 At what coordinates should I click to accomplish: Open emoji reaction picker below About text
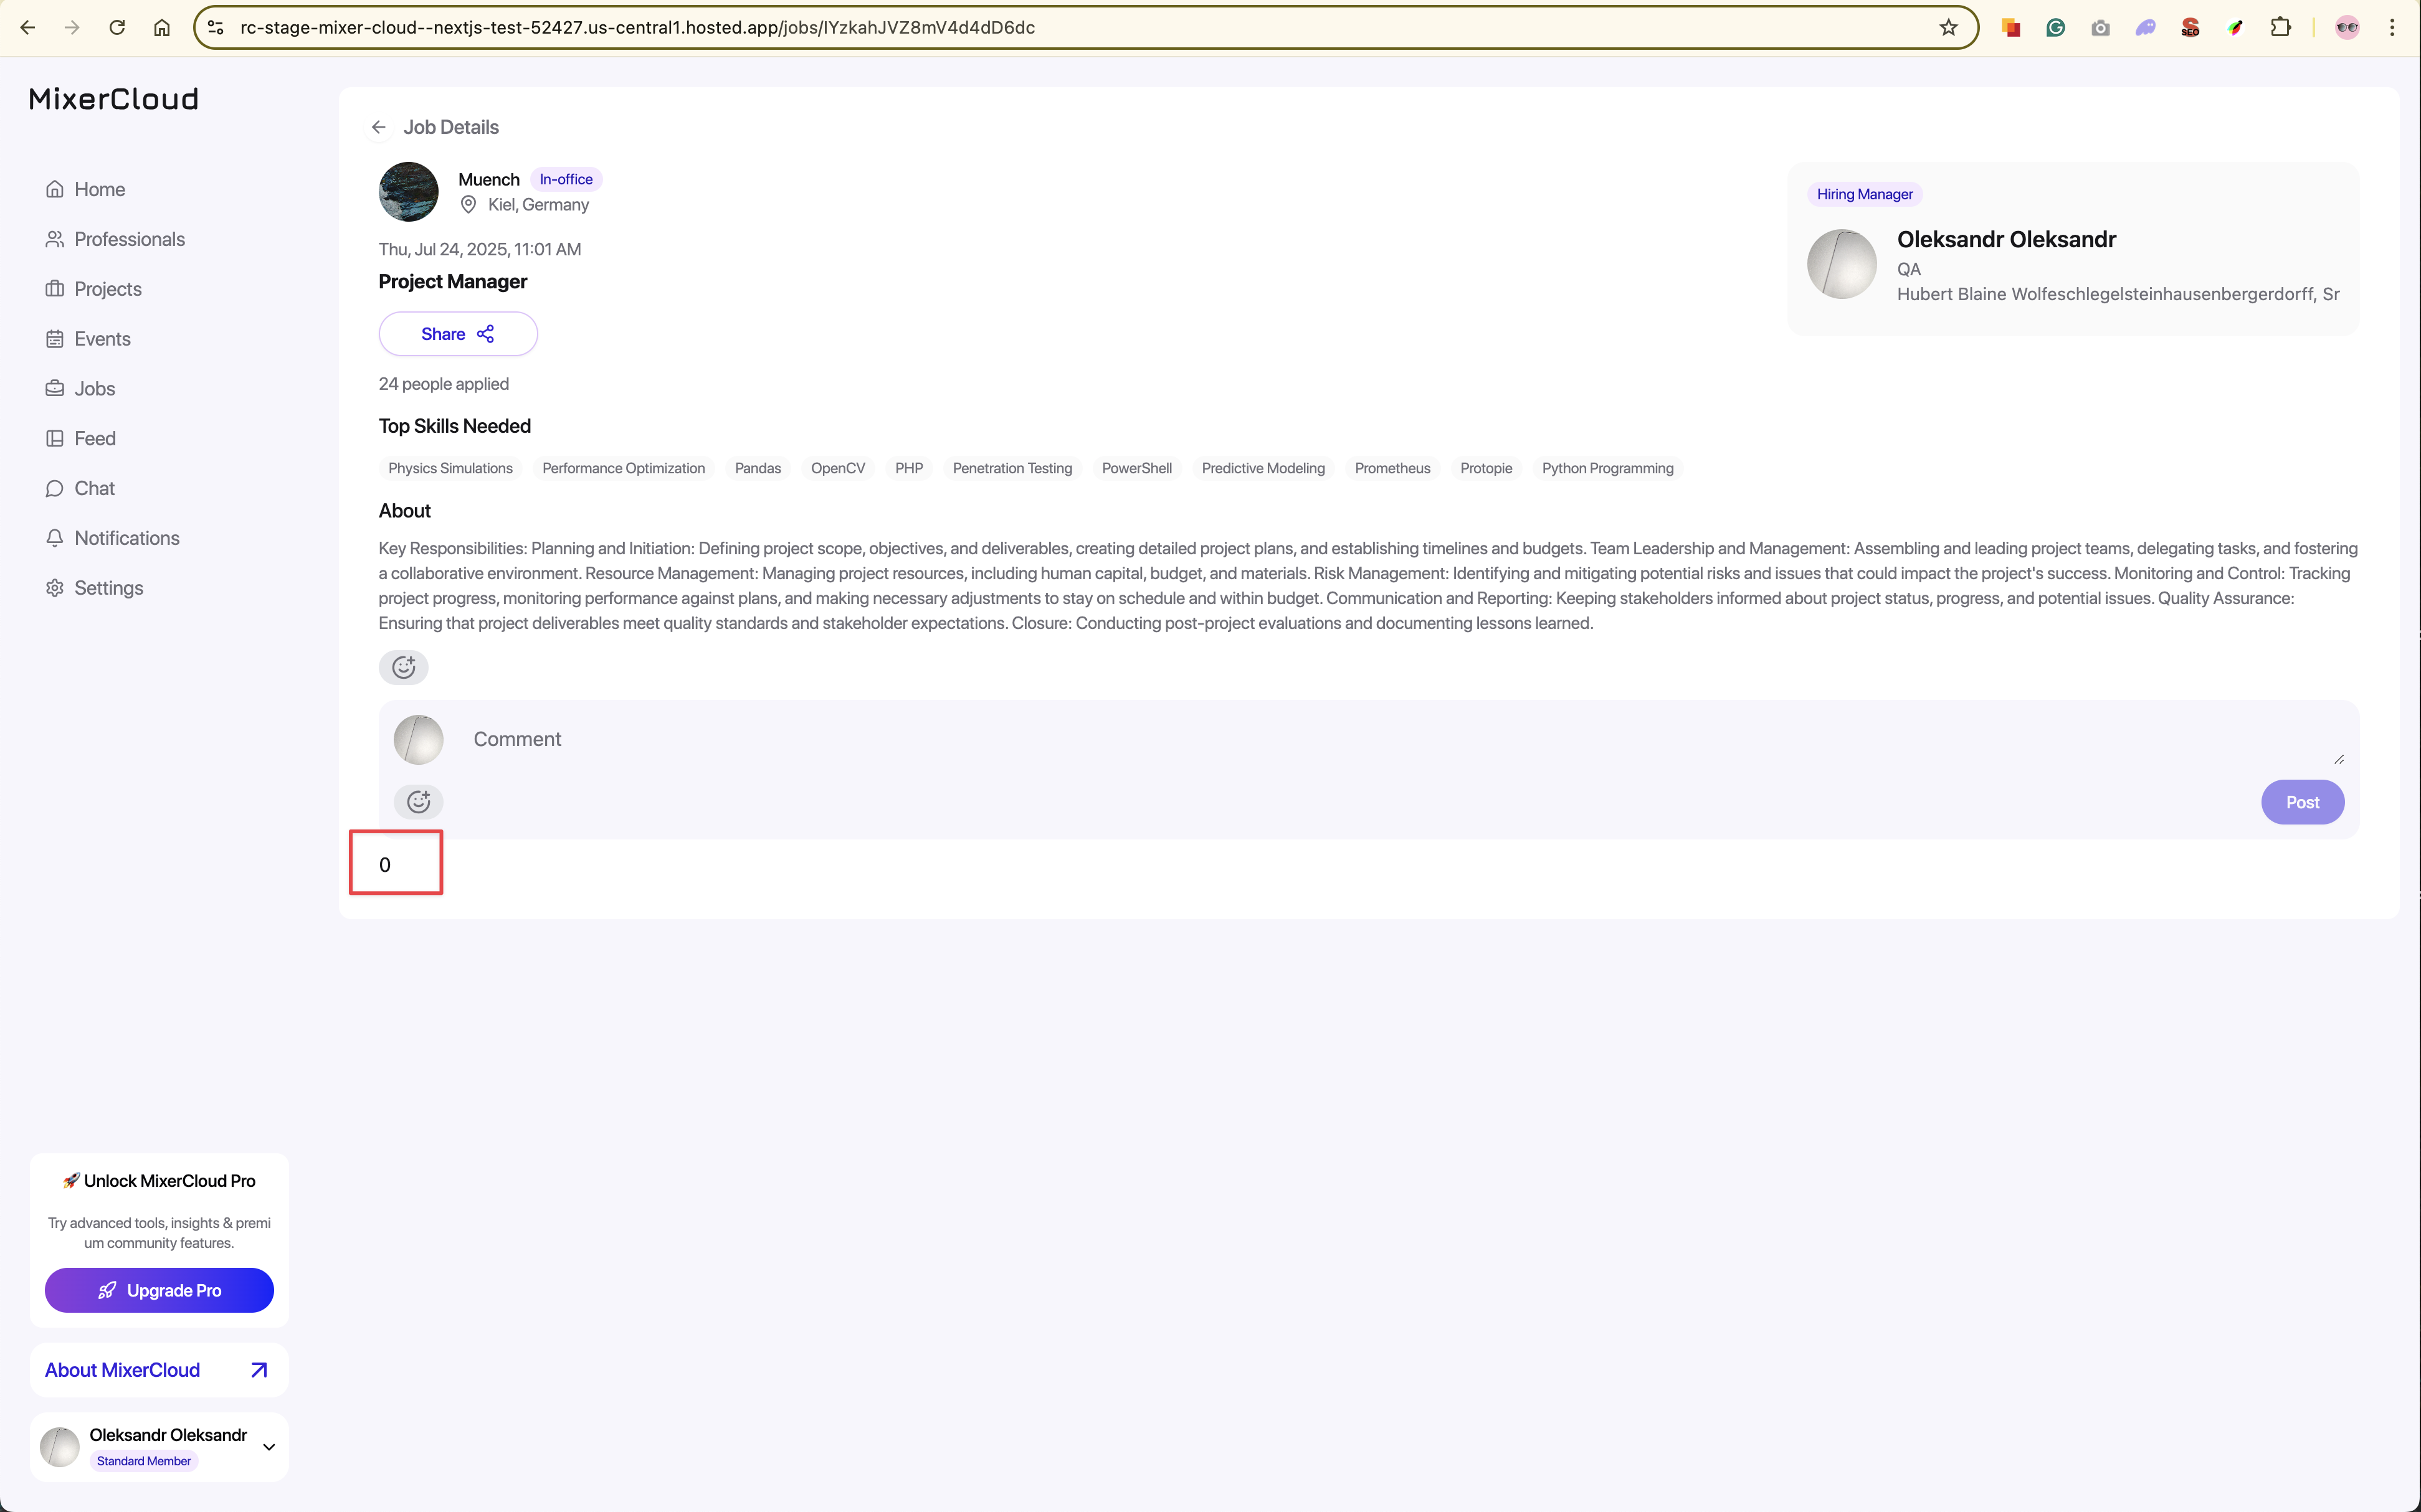[403, 667]
